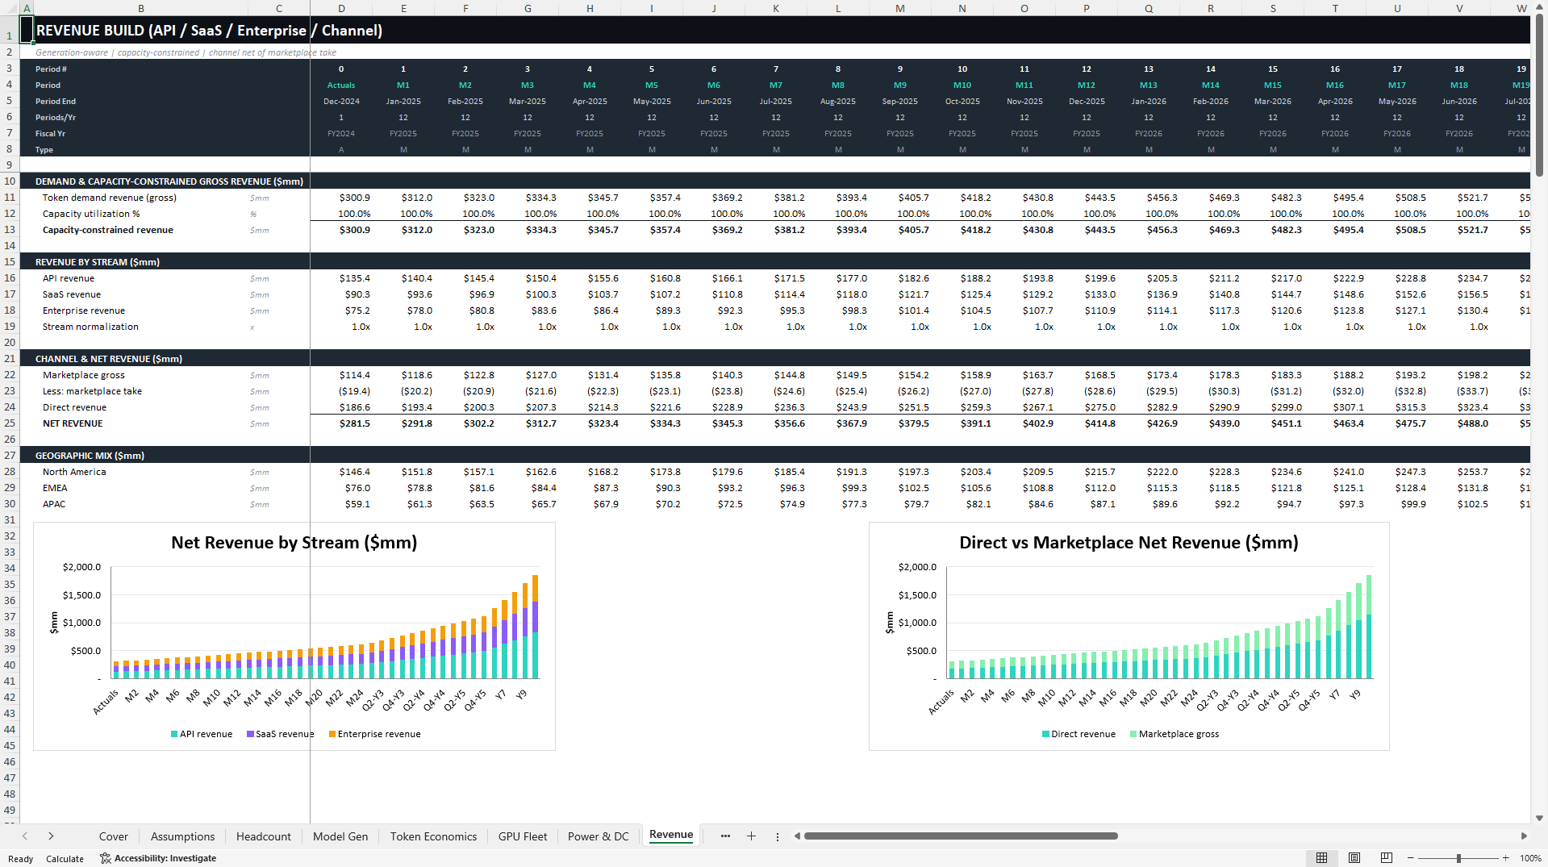Click the North America row label
The height and width of the screenshot is (867, 1548).
[74, 472]
